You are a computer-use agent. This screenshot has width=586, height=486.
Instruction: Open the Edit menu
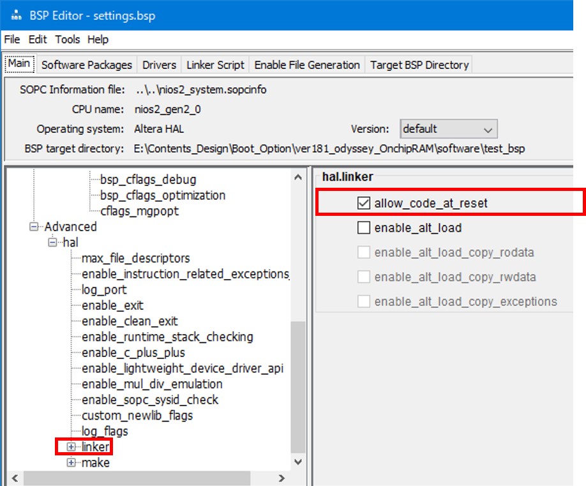click(38, 40)
